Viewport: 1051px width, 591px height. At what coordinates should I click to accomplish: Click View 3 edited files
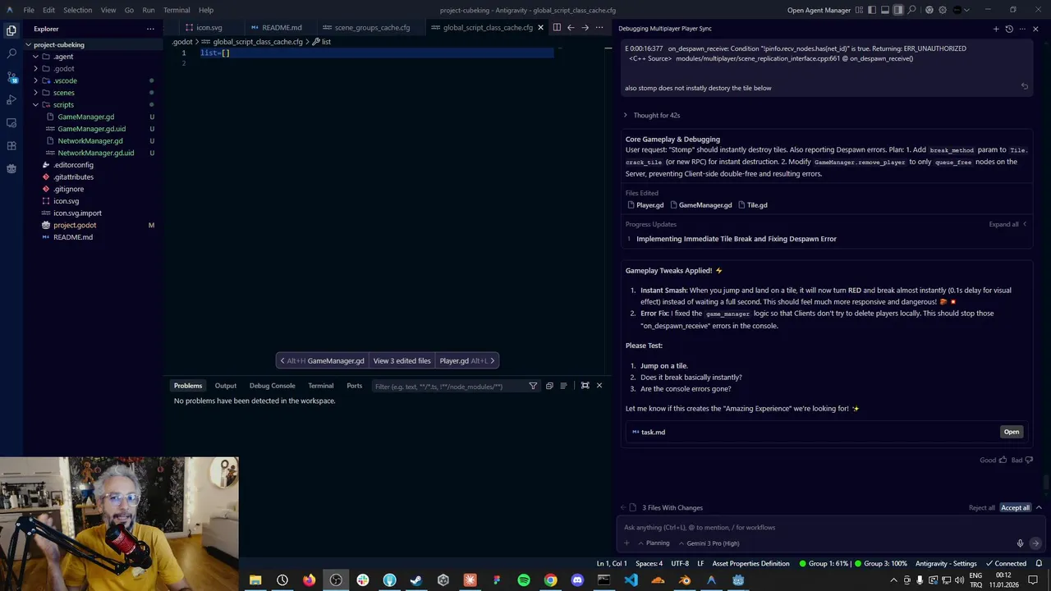[x=402, y=360]
